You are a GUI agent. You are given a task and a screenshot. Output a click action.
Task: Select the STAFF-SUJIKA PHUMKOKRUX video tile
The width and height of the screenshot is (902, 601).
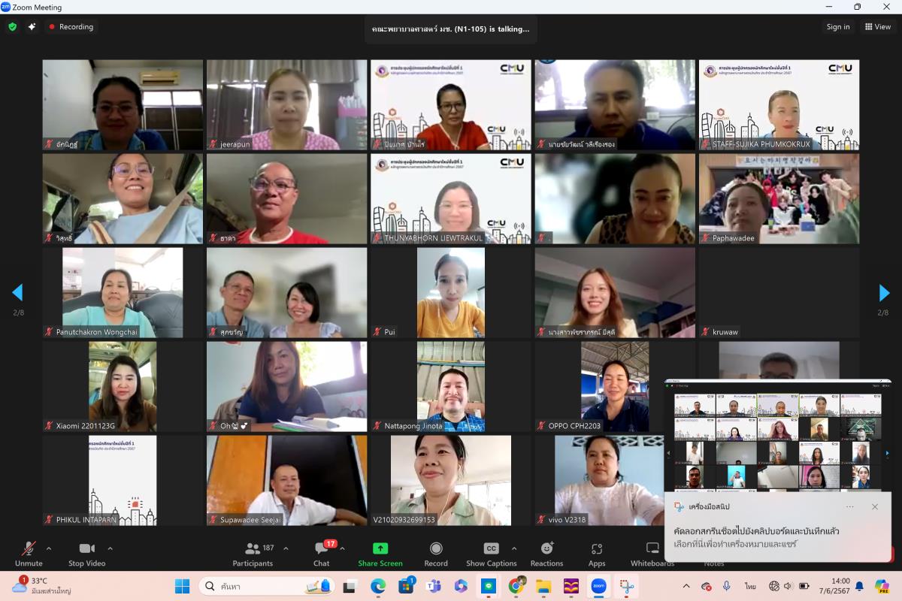(779, 105)
